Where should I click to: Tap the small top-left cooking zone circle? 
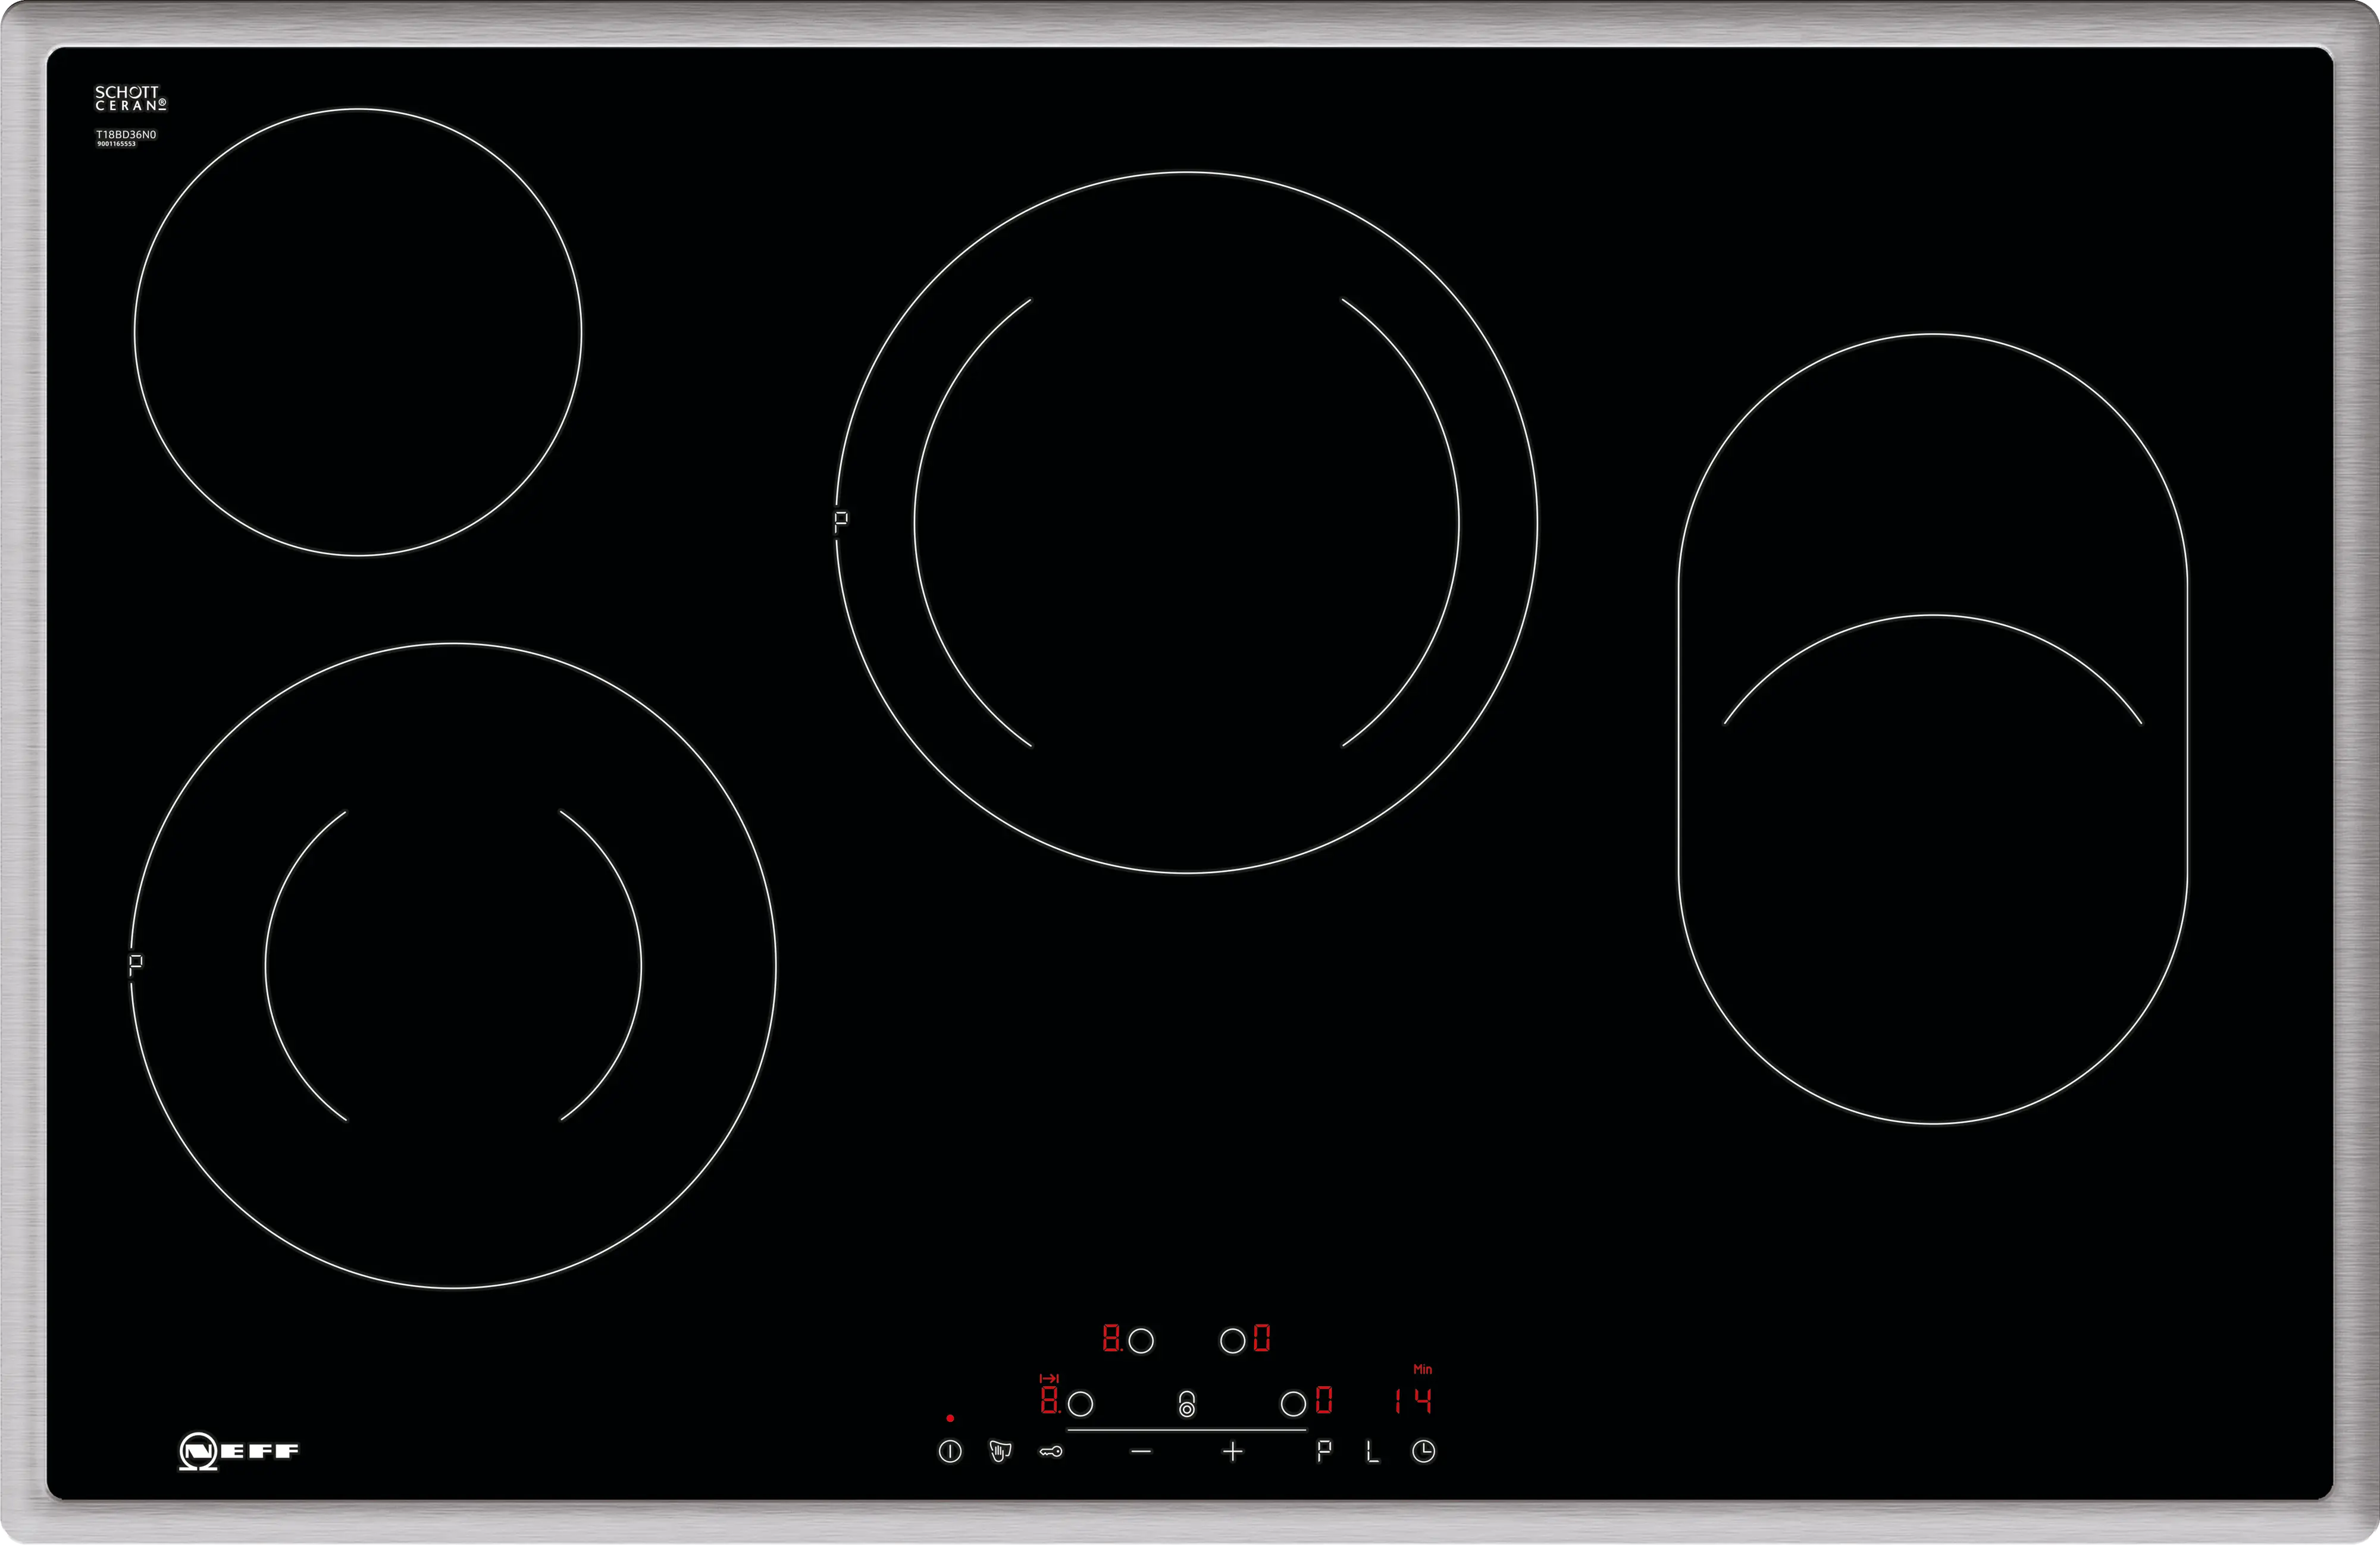(358, 332)
